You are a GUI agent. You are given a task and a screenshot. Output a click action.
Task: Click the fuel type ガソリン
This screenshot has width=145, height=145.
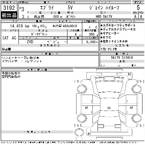click(x=71, y=17)
